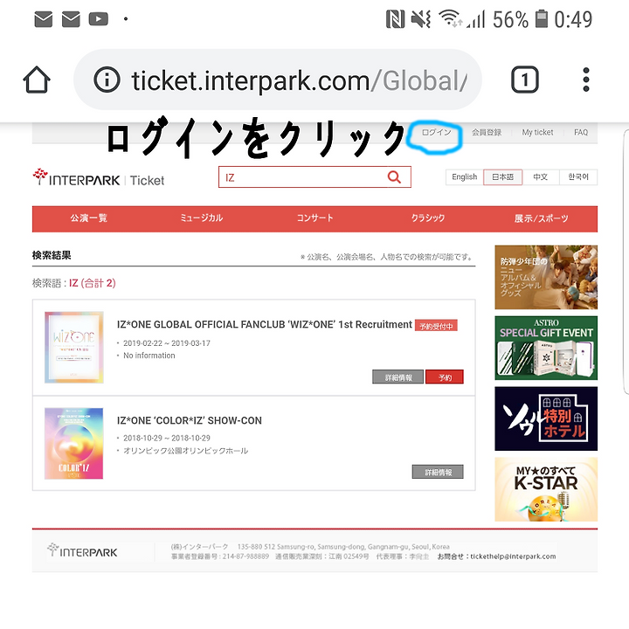Open the 公演一覧 menu
Screen dimensions: 629x629
tap(88, 218)
